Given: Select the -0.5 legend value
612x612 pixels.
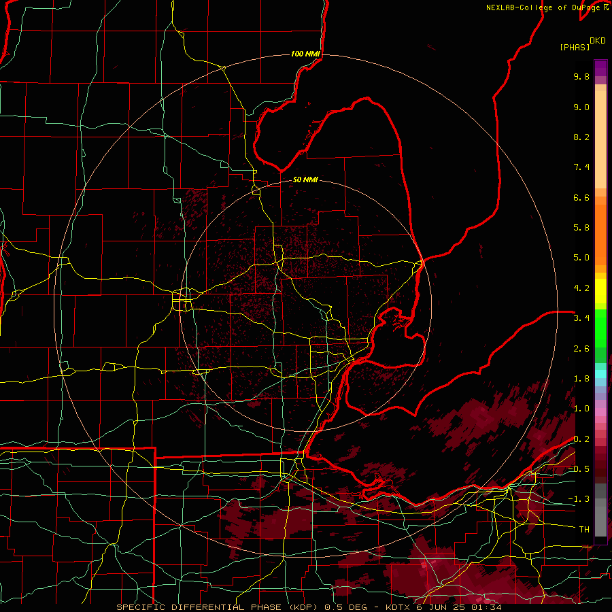Looking at the screenshot, I should 579,469.
